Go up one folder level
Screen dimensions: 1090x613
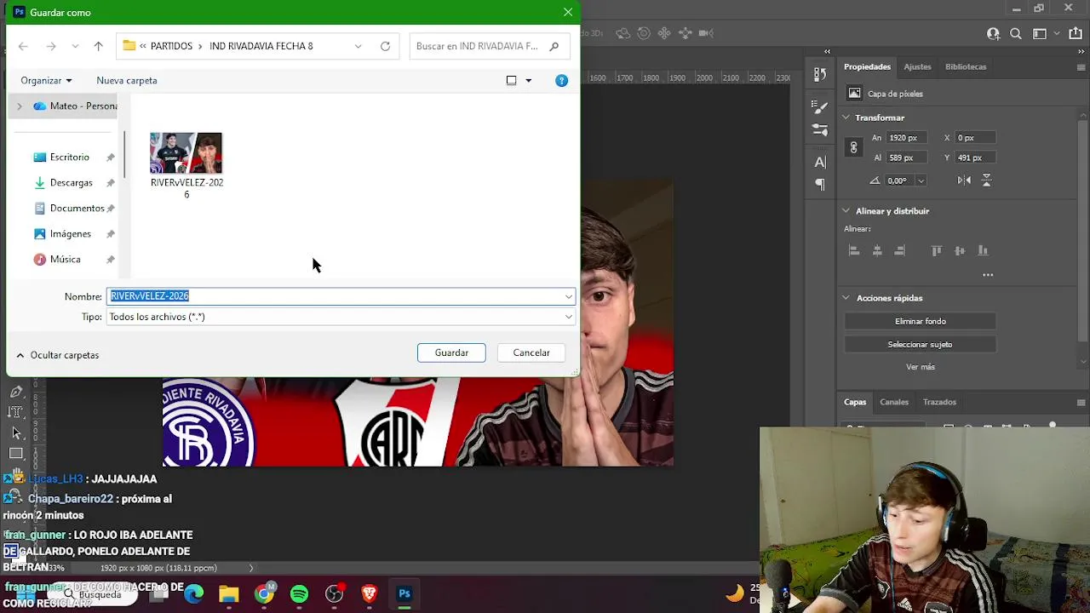coord(98,46)
